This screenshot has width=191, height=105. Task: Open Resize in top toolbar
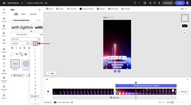[50, 9]
